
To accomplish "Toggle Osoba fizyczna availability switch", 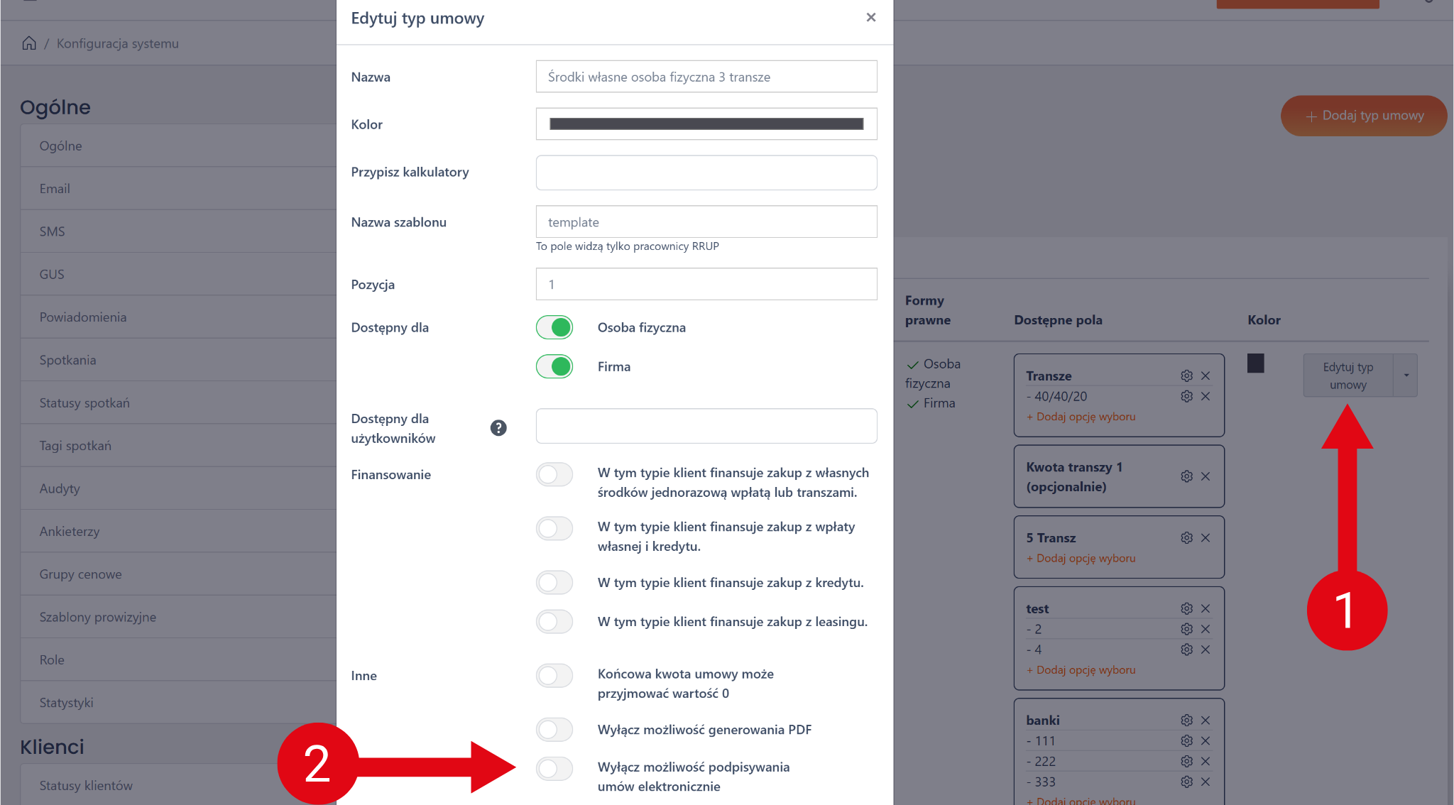I will click(x=554, y=327).
